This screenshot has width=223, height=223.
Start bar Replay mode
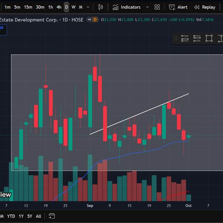205,7
